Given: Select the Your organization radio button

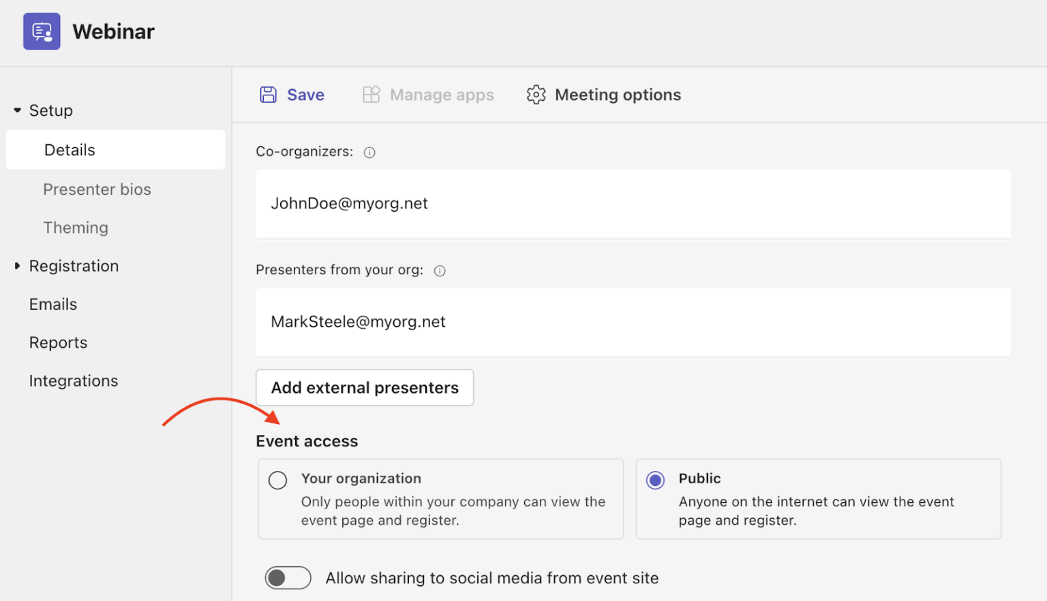Looking at the screenshot, I should click(278, 480).
